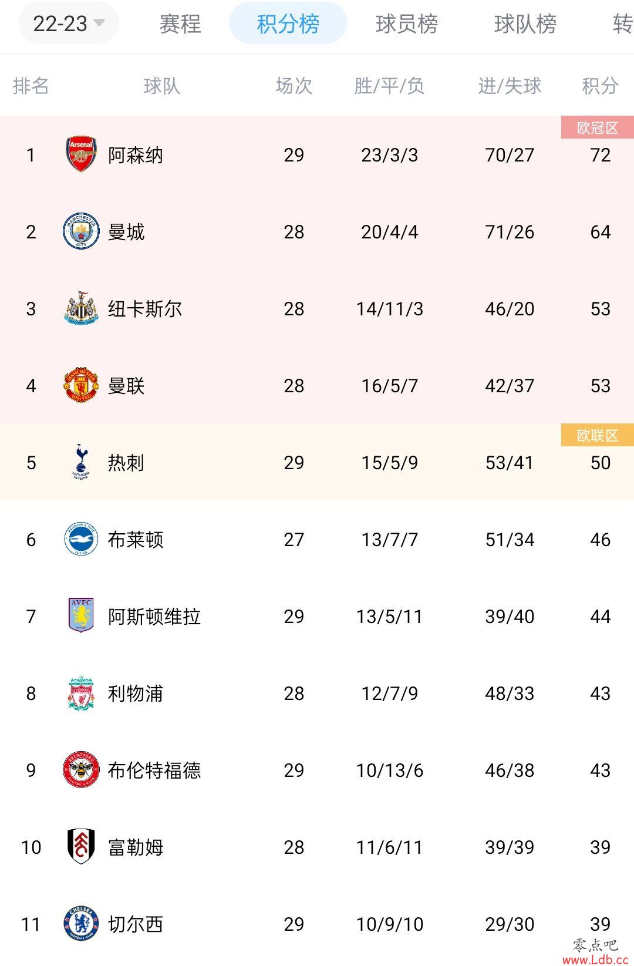This screenshot has height=966, width=634.
Task: Open team name 阿斯顿维拉
Action: click(x=154, y=617)
